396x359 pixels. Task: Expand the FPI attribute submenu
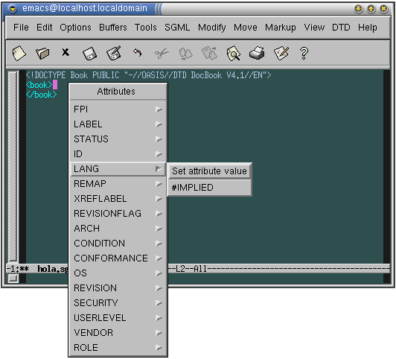[x=159, y=109]
